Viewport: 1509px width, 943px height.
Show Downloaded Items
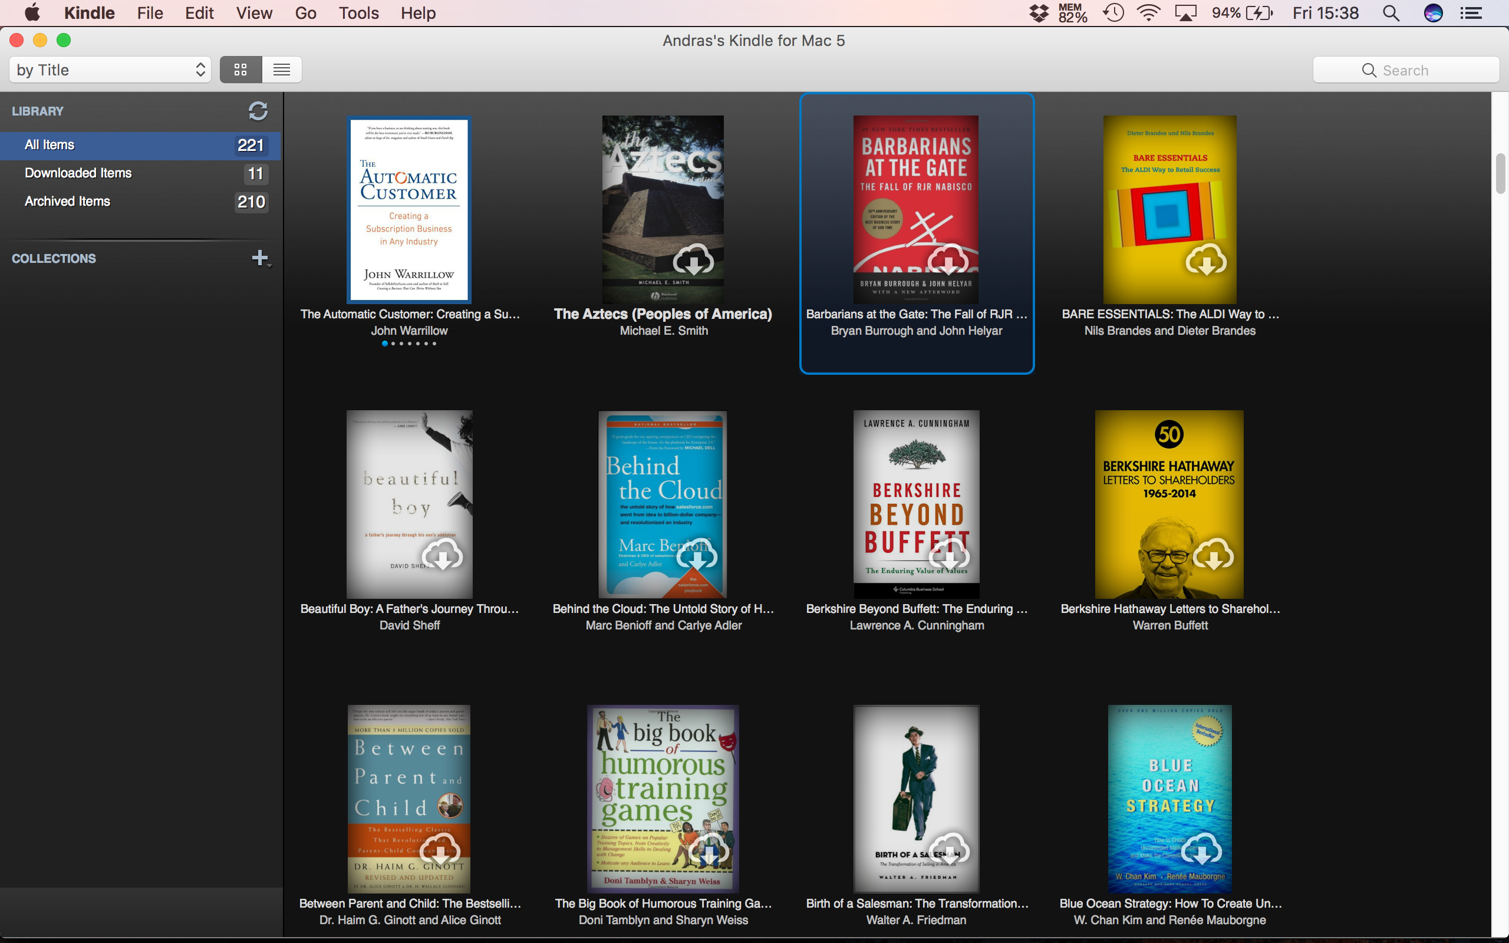pyautogui.click(x=140, y=173)
